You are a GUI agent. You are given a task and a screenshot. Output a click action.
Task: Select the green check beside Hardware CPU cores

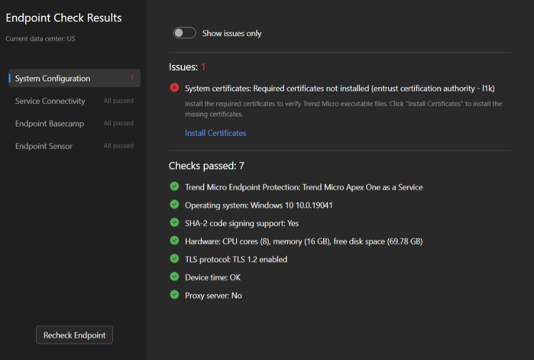pos(174,241)
